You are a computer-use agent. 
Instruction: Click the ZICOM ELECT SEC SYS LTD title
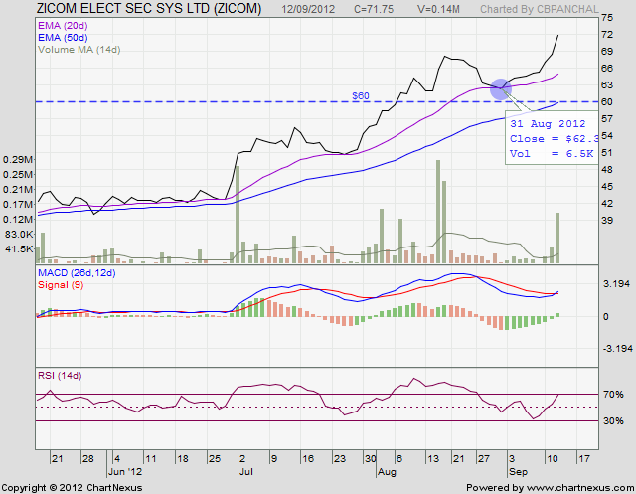(149, 9)
